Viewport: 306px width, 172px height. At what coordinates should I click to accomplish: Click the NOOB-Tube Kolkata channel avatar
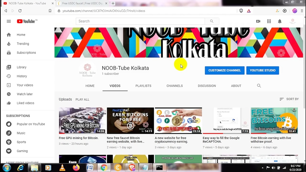coord(87,70)
